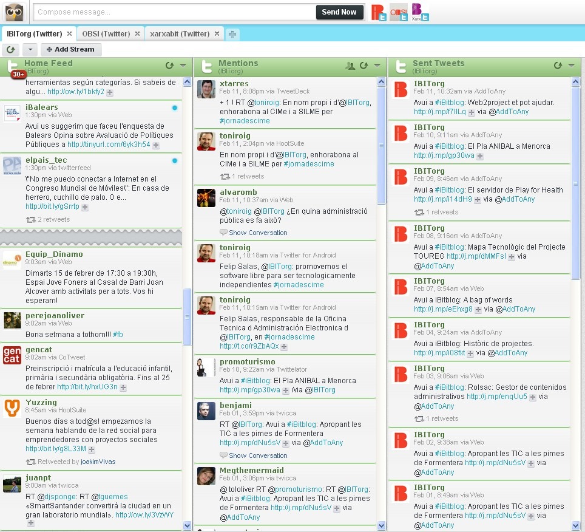Close the xarxabit (Twitter) tab
Screen dimensions: 585x532
(x=217, y=33)
